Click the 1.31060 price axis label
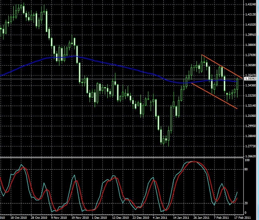 click(251, 116)
